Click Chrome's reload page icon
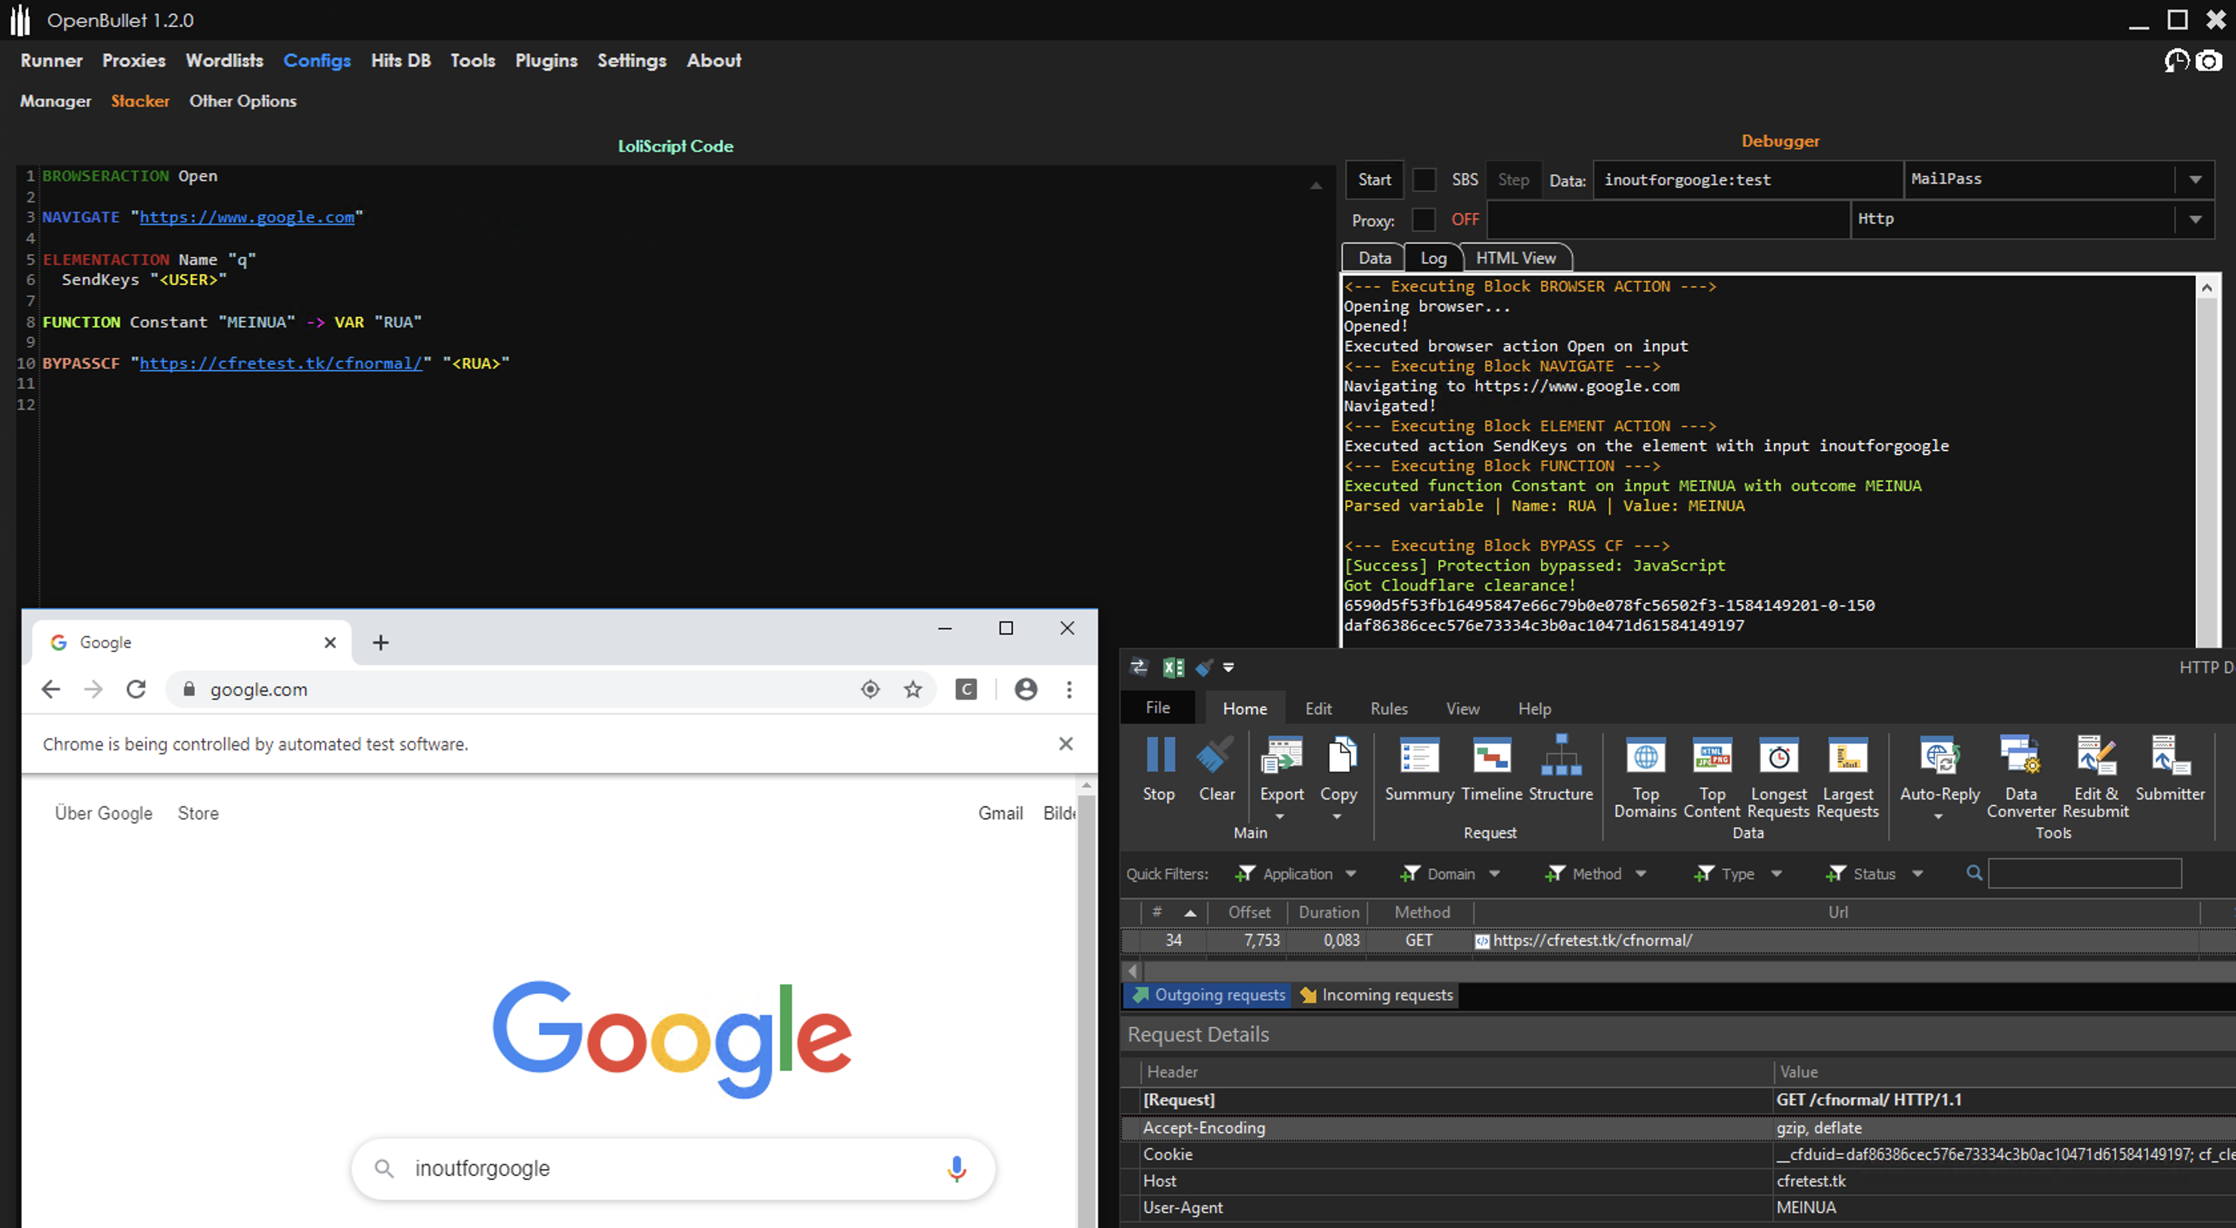Image resolution: width=2236 pixels, height=1228 pixels. (x=136, y=689)
